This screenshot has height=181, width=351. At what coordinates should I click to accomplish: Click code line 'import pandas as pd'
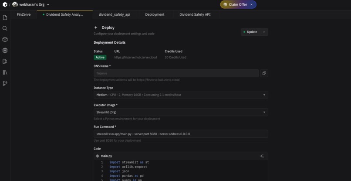126,176
